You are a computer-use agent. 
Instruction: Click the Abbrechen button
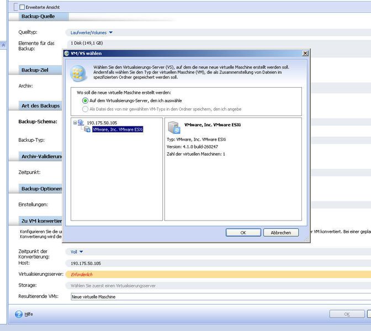281,233
